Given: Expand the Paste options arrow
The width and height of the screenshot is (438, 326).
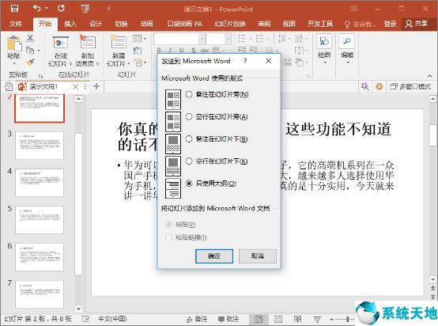Looking at the screenshot, I should (14, 63).
